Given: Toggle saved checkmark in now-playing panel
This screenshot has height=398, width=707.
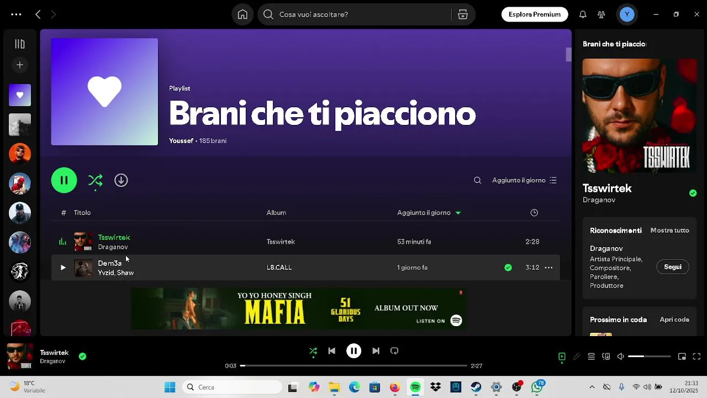Looking at the screenshot, I should (693, 193).
